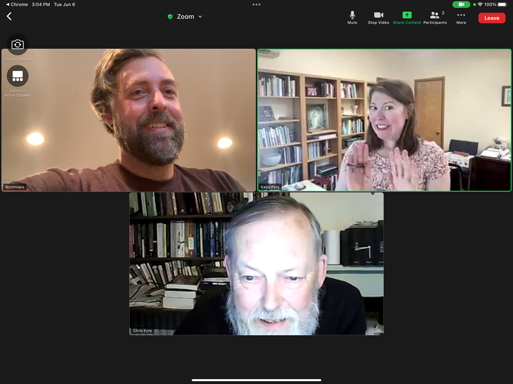Open the Participants list
Image resolution: width=513 pixels, height=384 pixels.
(x=435, y=17)
